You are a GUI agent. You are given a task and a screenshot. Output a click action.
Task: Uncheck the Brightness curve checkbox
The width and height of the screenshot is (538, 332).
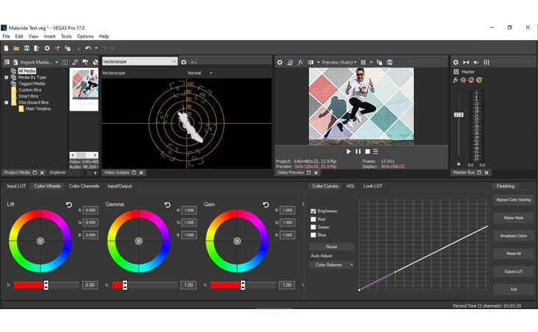pos(314,211)
